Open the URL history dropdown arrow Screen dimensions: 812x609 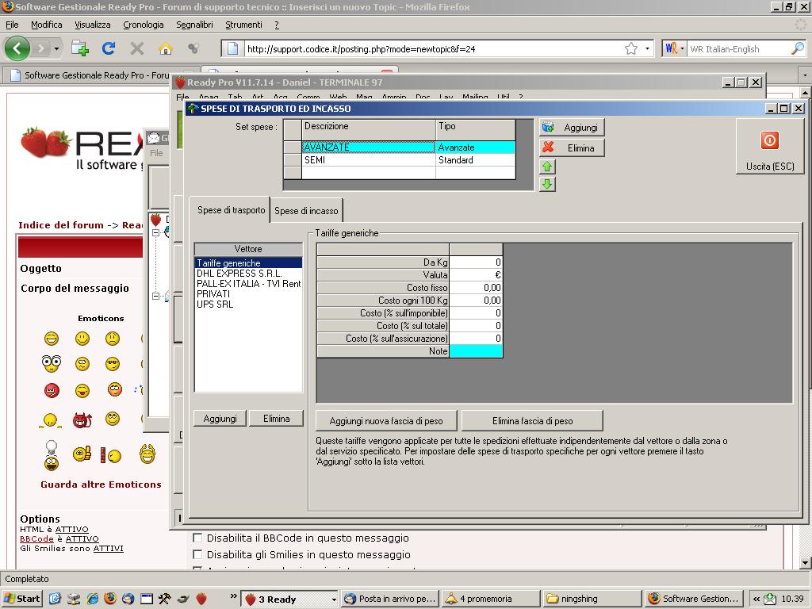coord(647,48)
